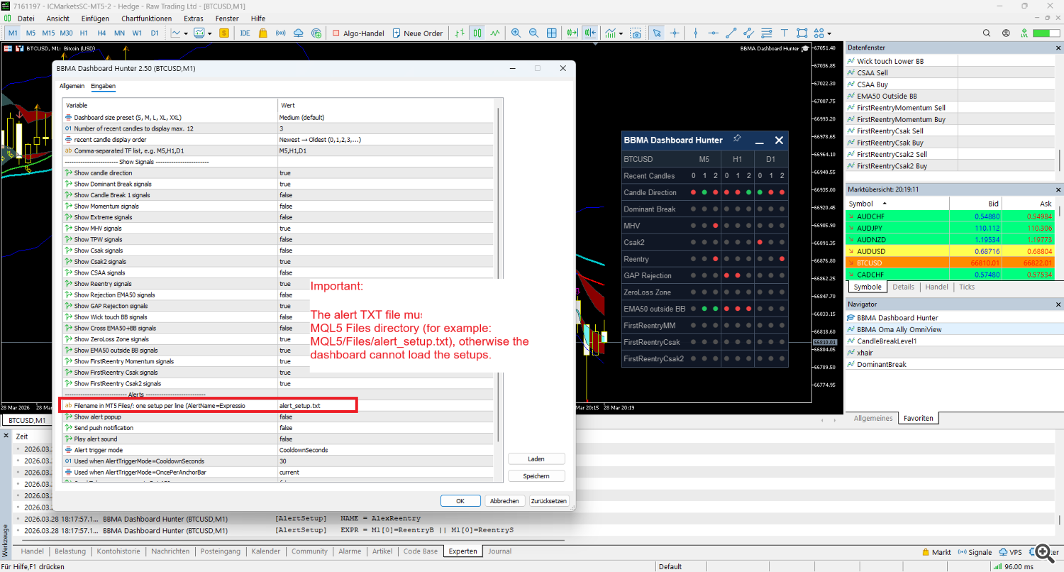Open the search magnifier in toolbar

point(987,33)
